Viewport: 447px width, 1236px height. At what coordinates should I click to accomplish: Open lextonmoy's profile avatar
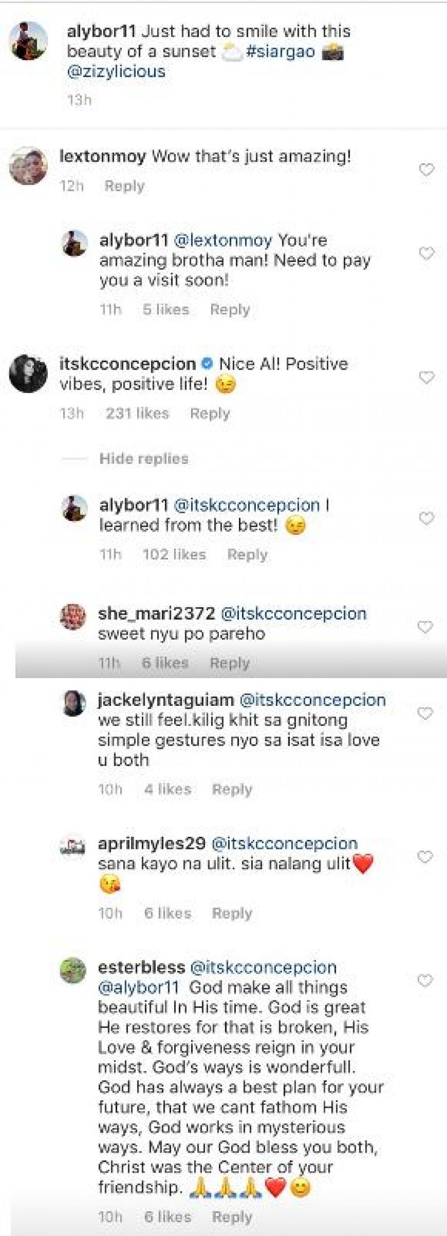click(x=28, y=166)
